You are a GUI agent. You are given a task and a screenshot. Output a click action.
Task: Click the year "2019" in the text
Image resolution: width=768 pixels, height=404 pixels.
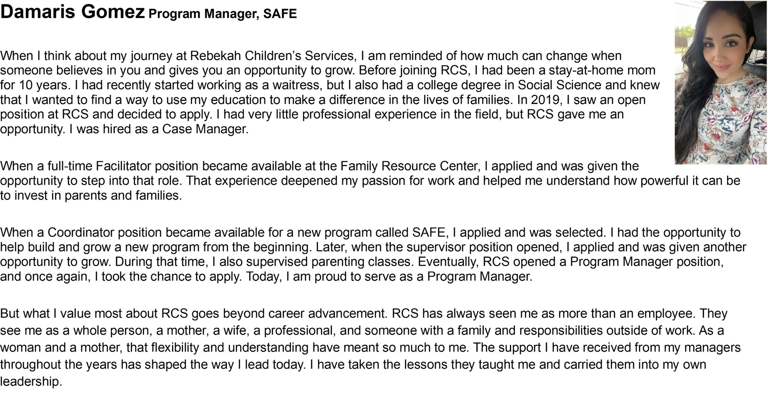tap(546, 100)
